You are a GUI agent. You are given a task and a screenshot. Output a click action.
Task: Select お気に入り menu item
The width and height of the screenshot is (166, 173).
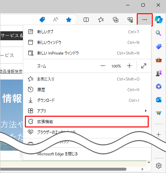click(87, 79)
